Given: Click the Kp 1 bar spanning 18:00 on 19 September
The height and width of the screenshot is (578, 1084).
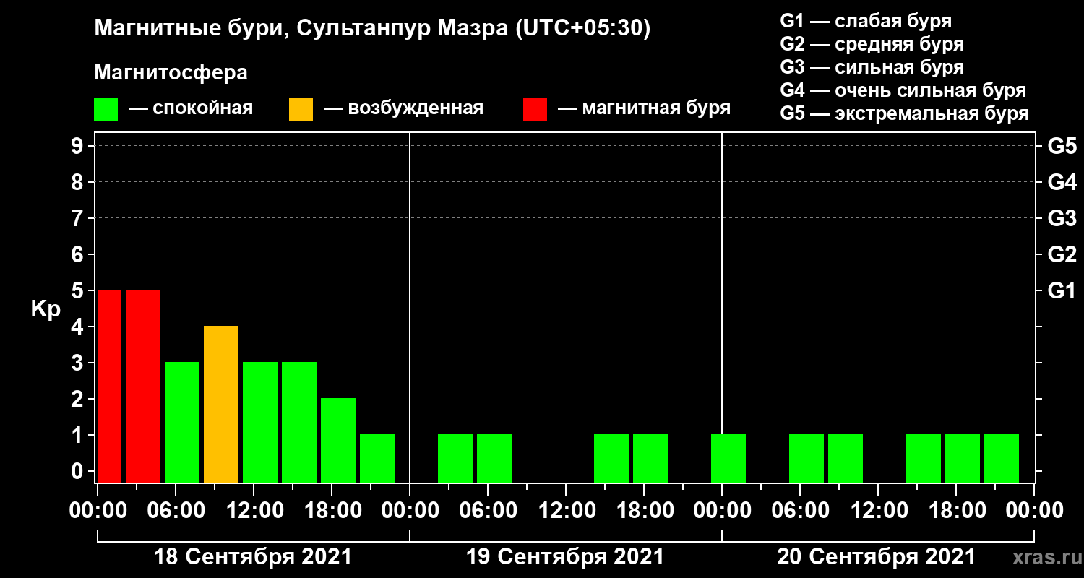Looking at the screenshot, I should tap(650, 458).
